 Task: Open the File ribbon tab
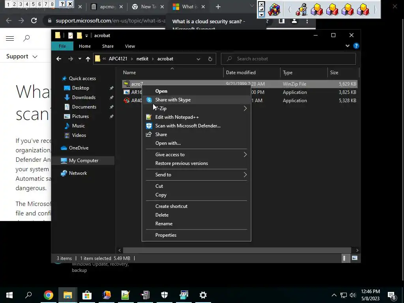tap(62, 46)
